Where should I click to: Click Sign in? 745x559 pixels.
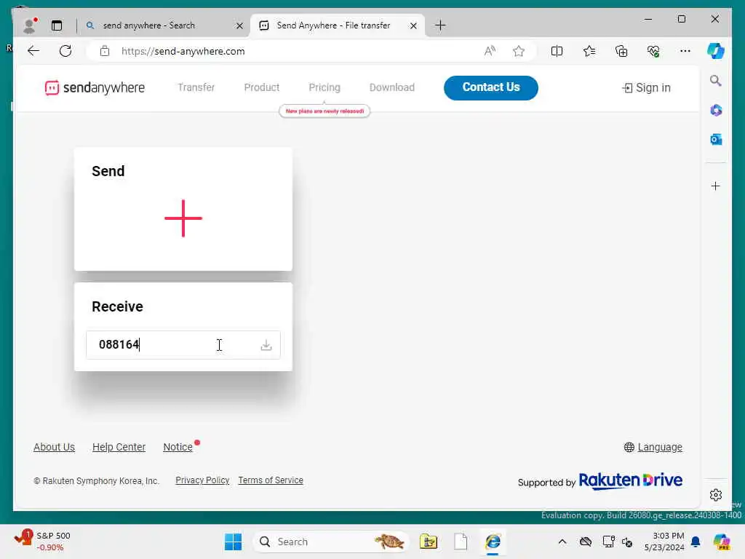[646, 88]
